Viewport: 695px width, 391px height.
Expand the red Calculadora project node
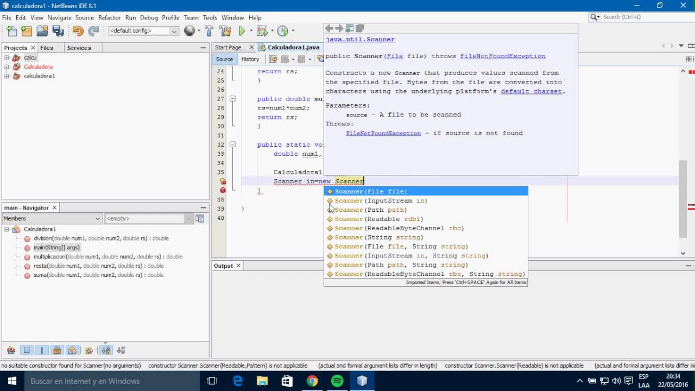coord(6,67)
